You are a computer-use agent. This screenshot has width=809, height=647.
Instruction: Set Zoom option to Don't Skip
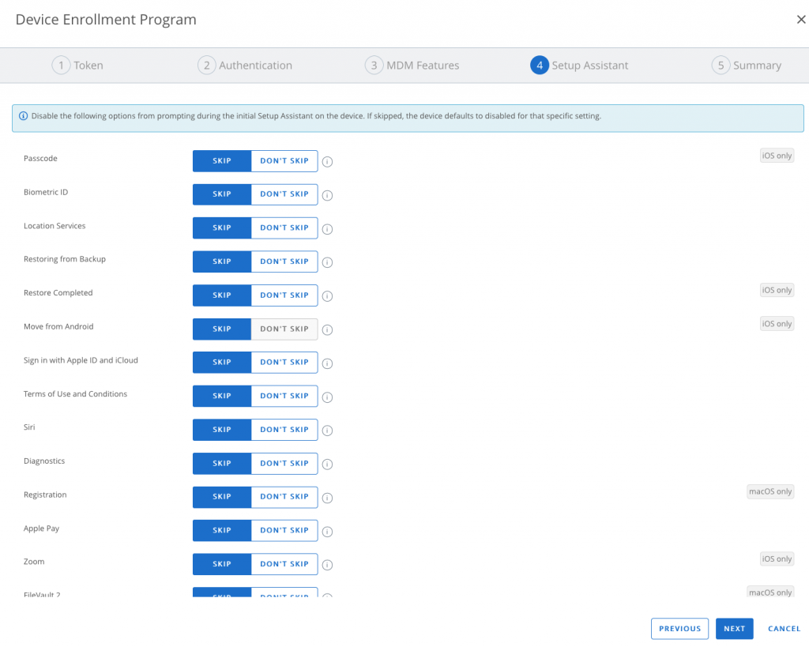(x=284, y=564)
